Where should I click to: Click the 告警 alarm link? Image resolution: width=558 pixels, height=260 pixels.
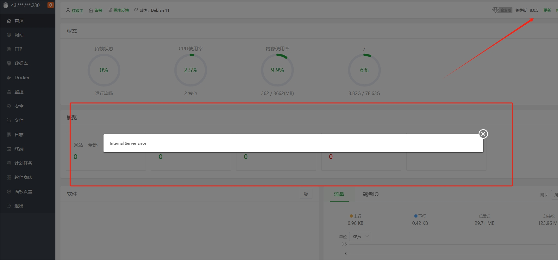(98, 10)
